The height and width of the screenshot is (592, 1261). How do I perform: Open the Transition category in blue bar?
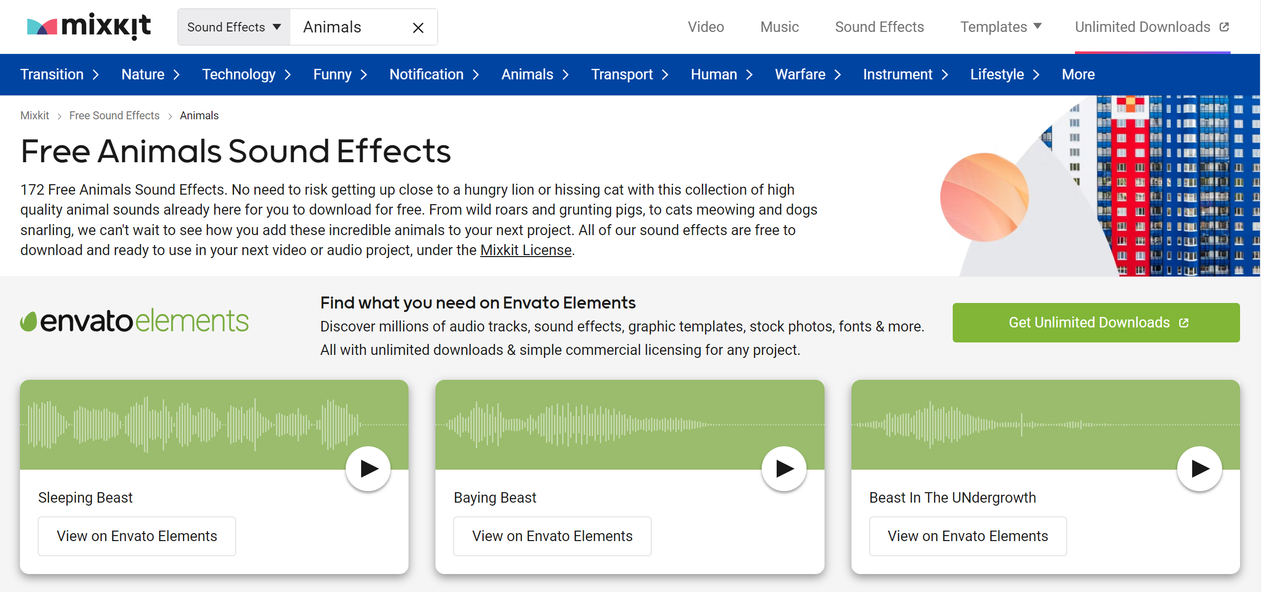[59, 74]
